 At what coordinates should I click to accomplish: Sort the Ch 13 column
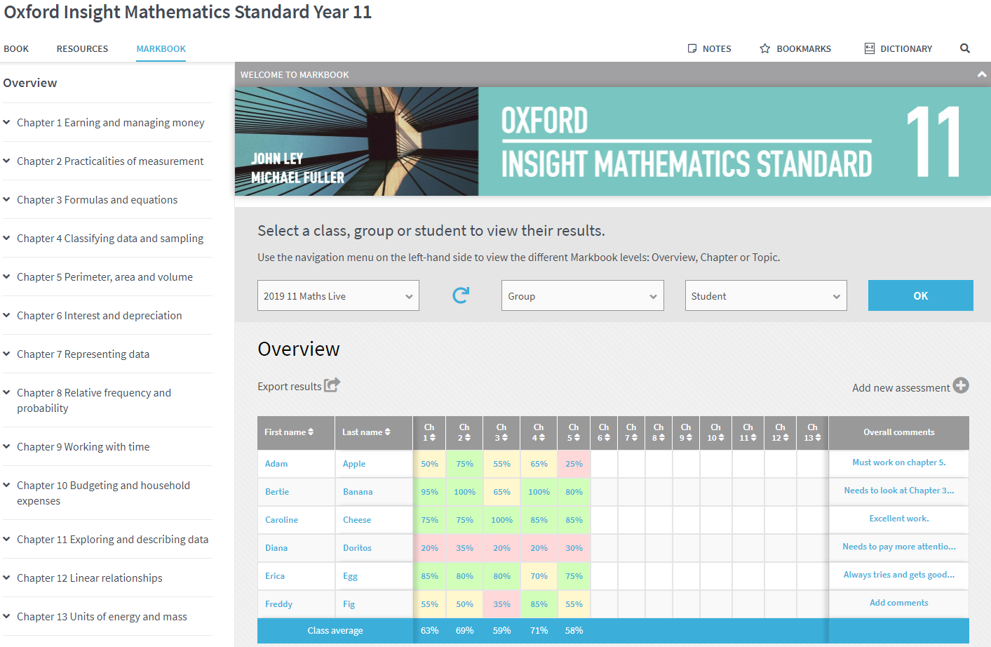(x=818, y=437)
